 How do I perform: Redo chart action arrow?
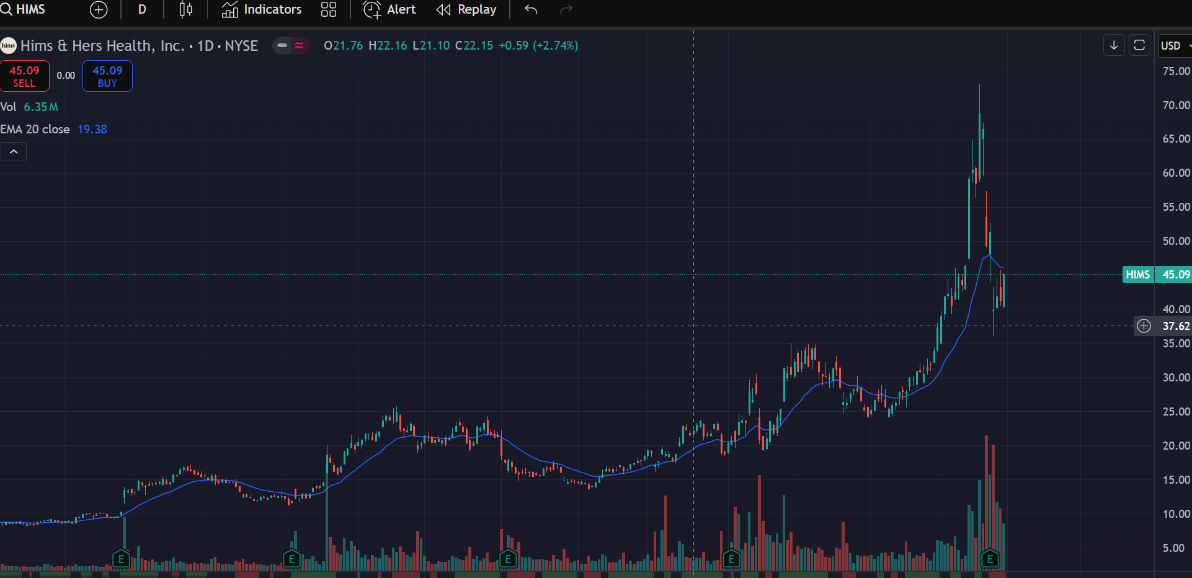[x=566, y=10]
